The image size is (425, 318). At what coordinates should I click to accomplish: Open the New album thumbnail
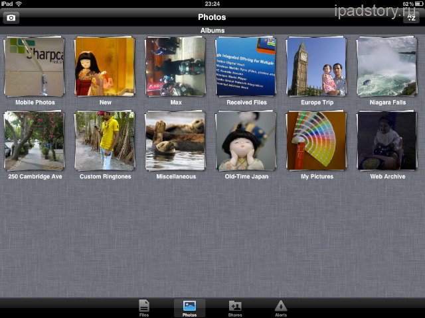(x=105, y=67)
